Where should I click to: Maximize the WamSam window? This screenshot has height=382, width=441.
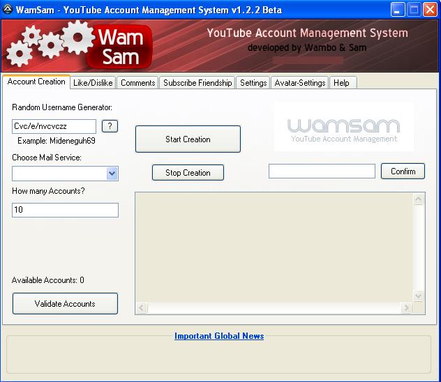click(x=414, y=10)
